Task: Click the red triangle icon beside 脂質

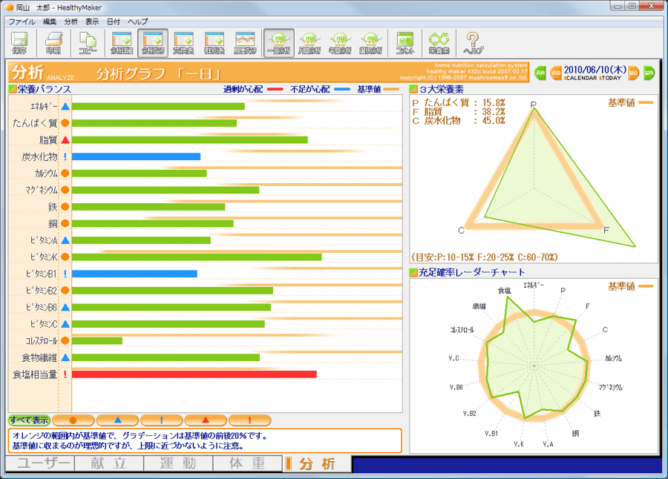Action: 65,139
